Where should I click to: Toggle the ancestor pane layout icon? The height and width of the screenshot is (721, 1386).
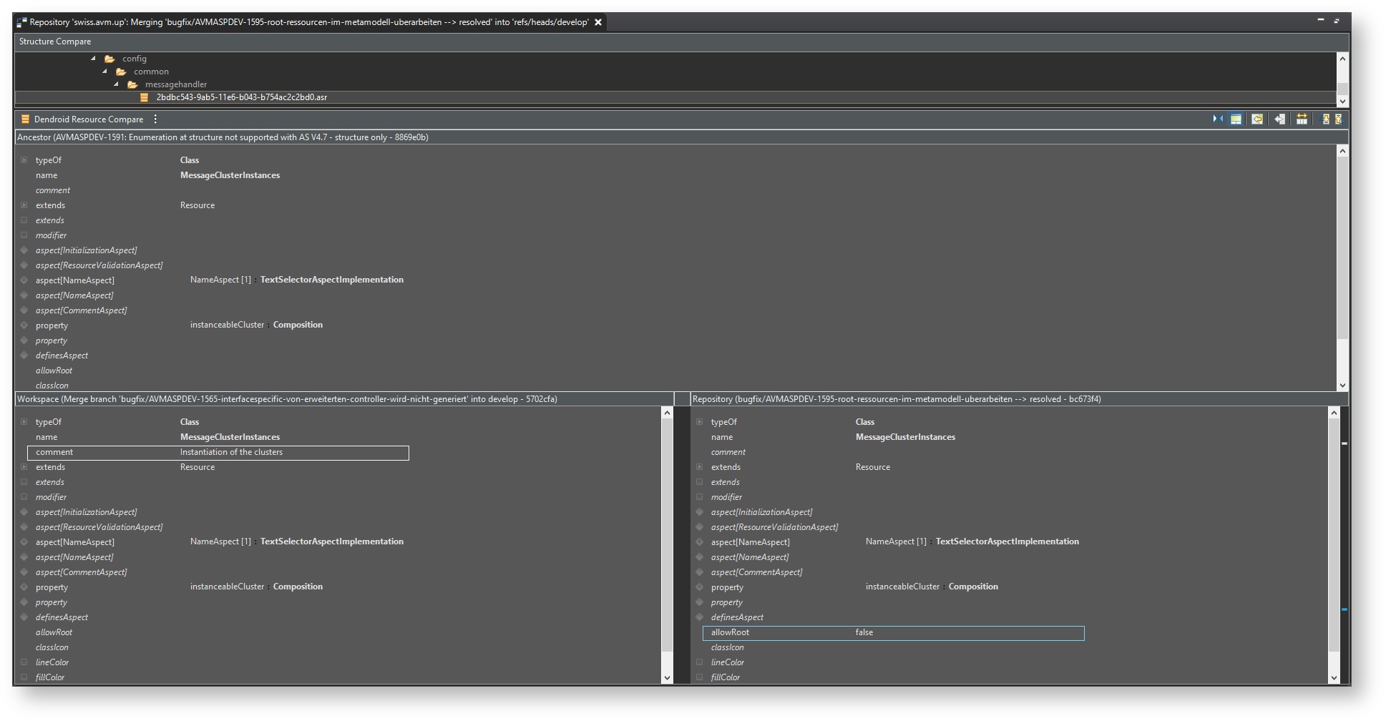pos(1236,119)
